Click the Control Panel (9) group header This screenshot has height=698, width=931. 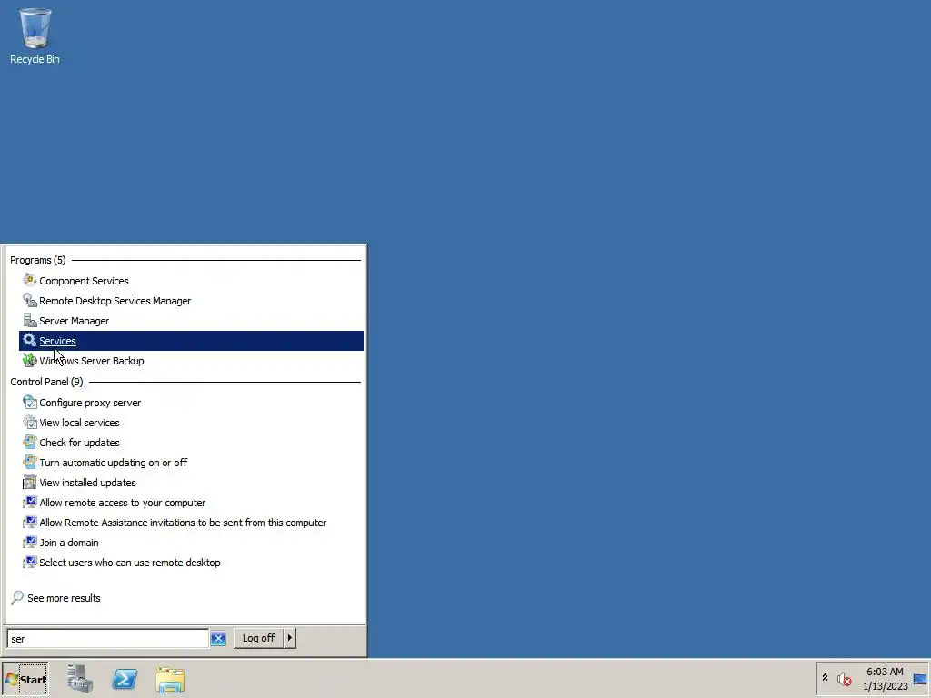pyautogui.click(x=46, y=382)
